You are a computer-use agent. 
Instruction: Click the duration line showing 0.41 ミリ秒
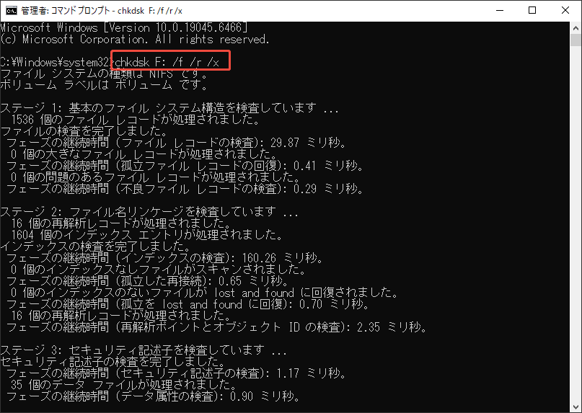coord(185,166)
